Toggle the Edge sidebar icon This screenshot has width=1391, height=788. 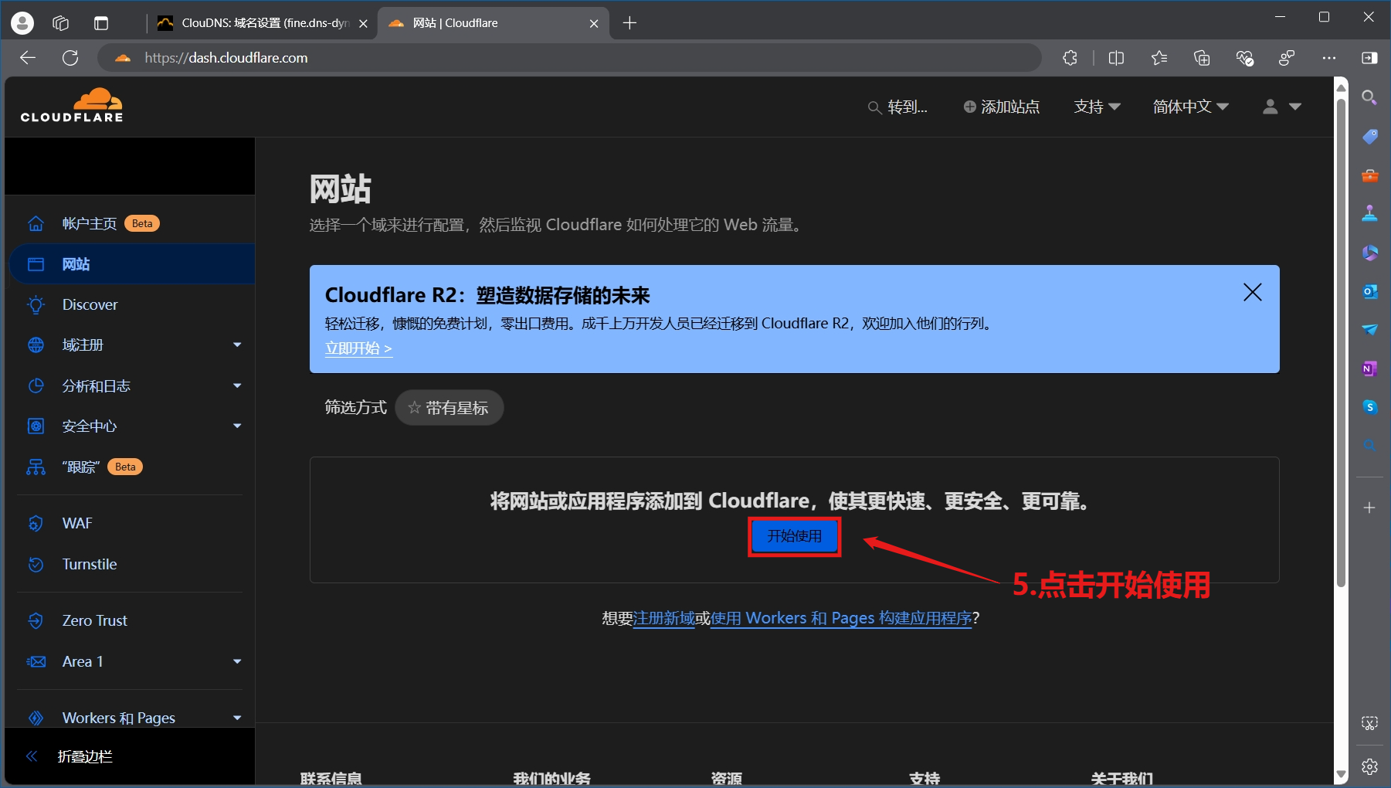1369,58
